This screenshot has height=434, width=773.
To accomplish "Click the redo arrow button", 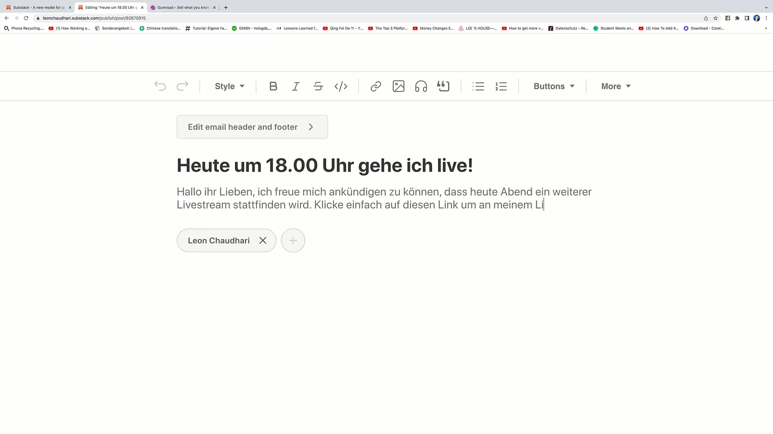I will 183,86.
